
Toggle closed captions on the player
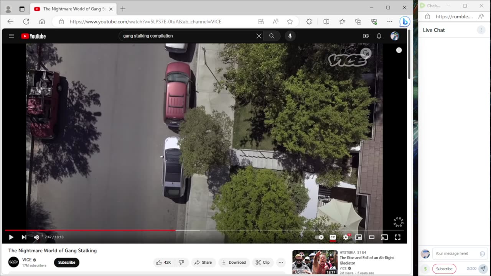pos(333,237)
